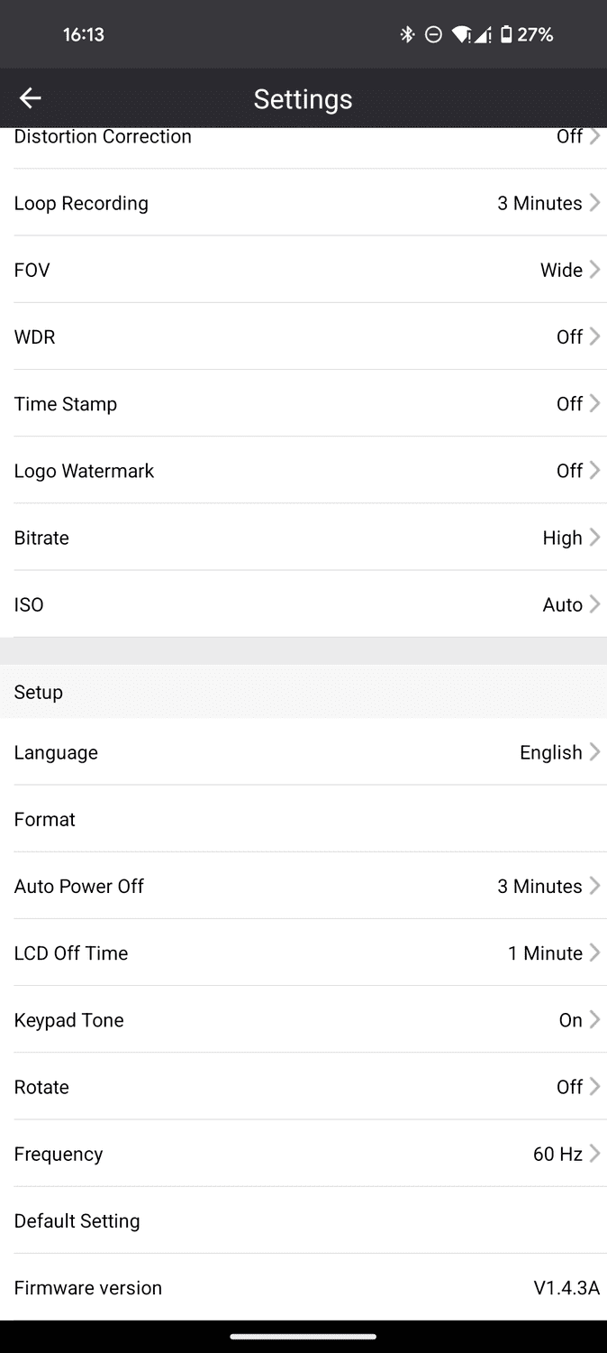Tap Format to format storage
The width and height of the screenshot is (607, 1353).
click(45, 819)
